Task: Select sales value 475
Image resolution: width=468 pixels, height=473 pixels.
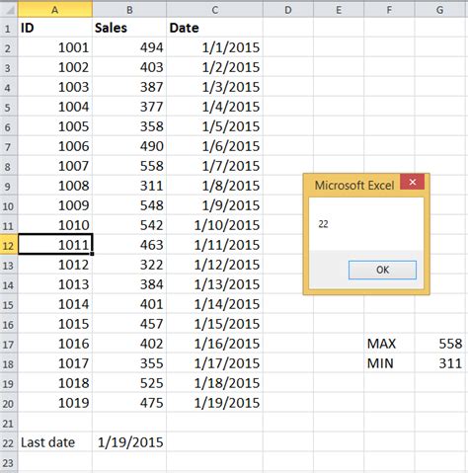Action: coord(129,403)
